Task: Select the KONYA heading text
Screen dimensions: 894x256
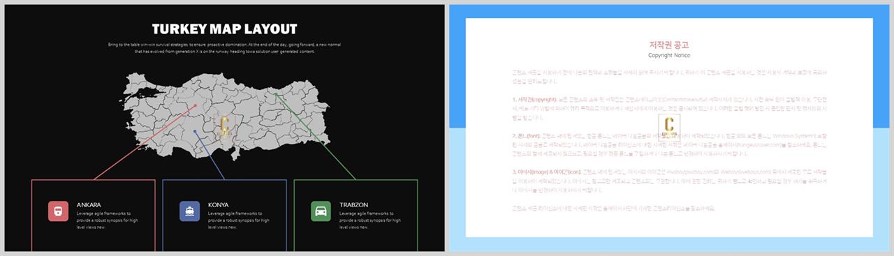Action: coord(218,204)
